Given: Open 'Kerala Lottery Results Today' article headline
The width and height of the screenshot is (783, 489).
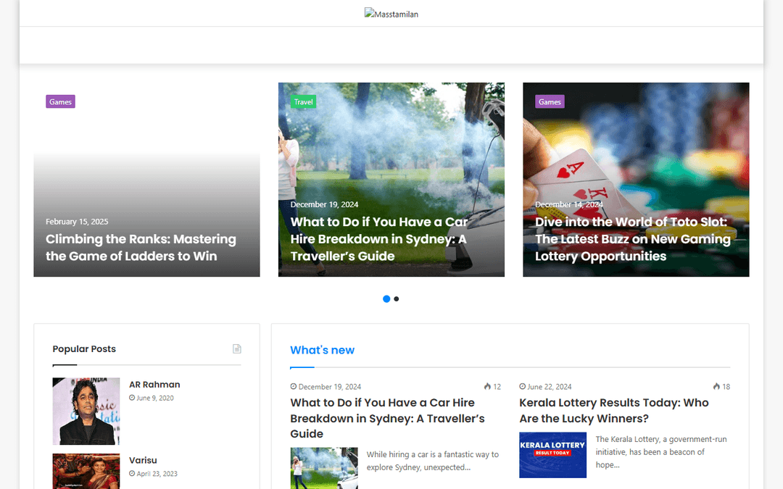Looking at the screenshot, I should pyautogui.click(x=614, y=411).
